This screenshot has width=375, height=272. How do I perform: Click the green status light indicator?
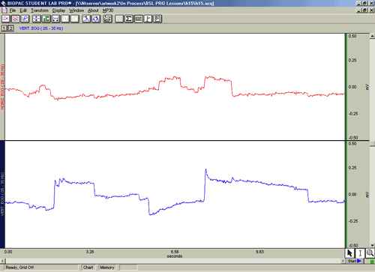point(372,262)
